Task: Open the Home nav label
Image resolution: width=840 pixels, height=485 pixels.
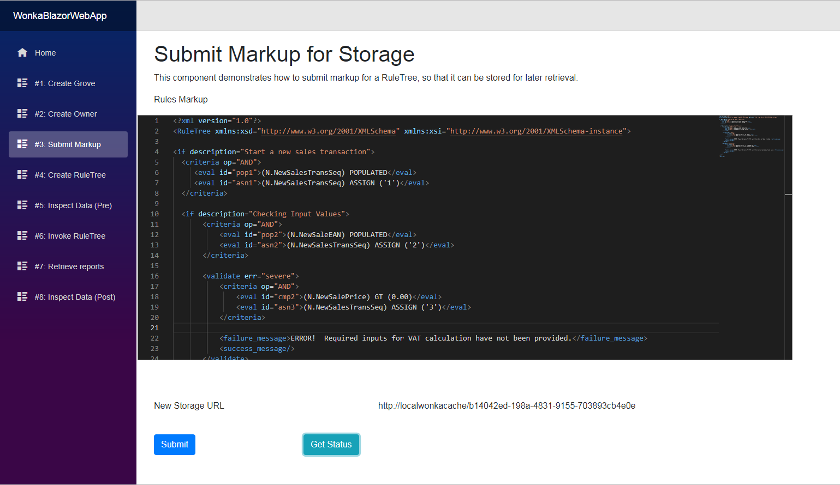Action: pyautogui.click(x=45, y=53)
